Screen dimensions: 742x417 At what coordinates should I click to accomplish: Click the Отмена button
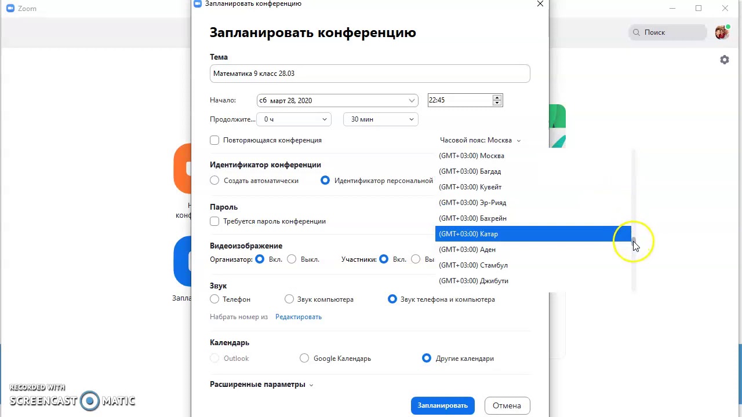coord(507,405)
